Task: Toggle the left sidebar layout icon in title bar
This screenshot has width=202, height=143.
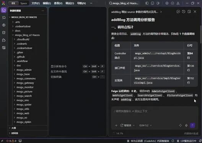Action: pos(147,3)
